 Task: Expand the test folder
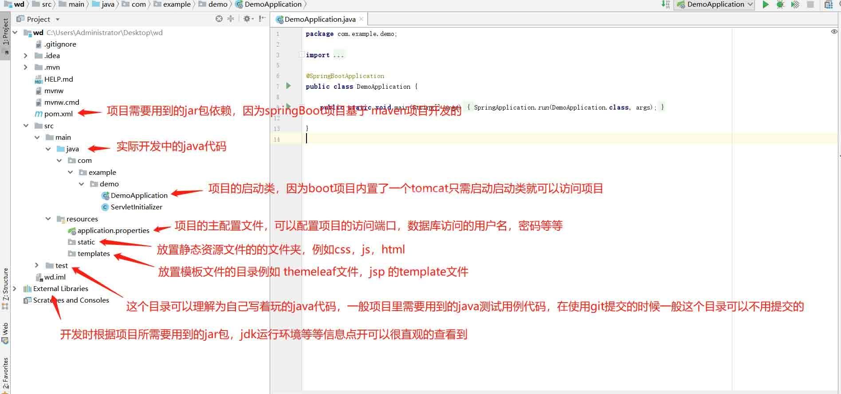[37, 265]
